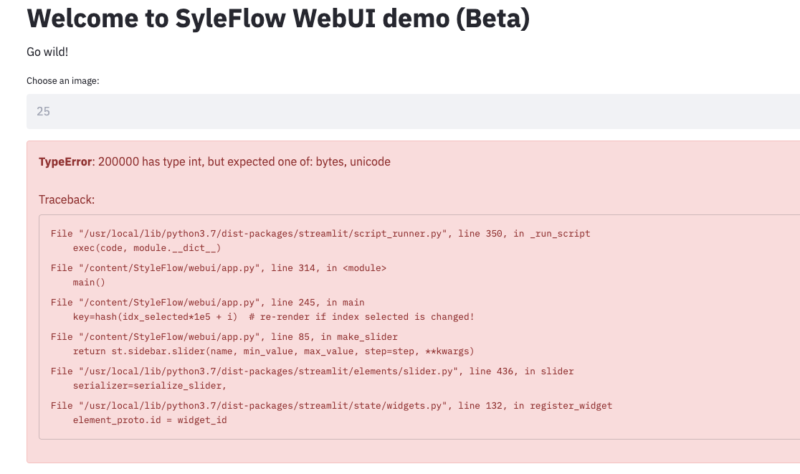Screen dimensions: 800x474
Task: Click the Go wild! text
Action: tap(47, 52)
